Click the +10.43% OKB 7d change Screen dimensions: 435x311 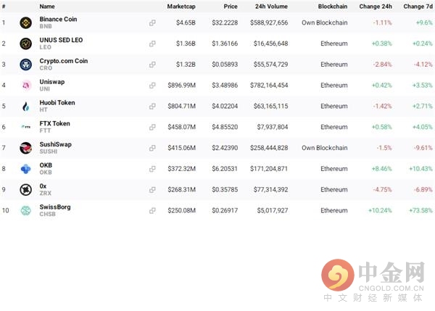point(420,169)
